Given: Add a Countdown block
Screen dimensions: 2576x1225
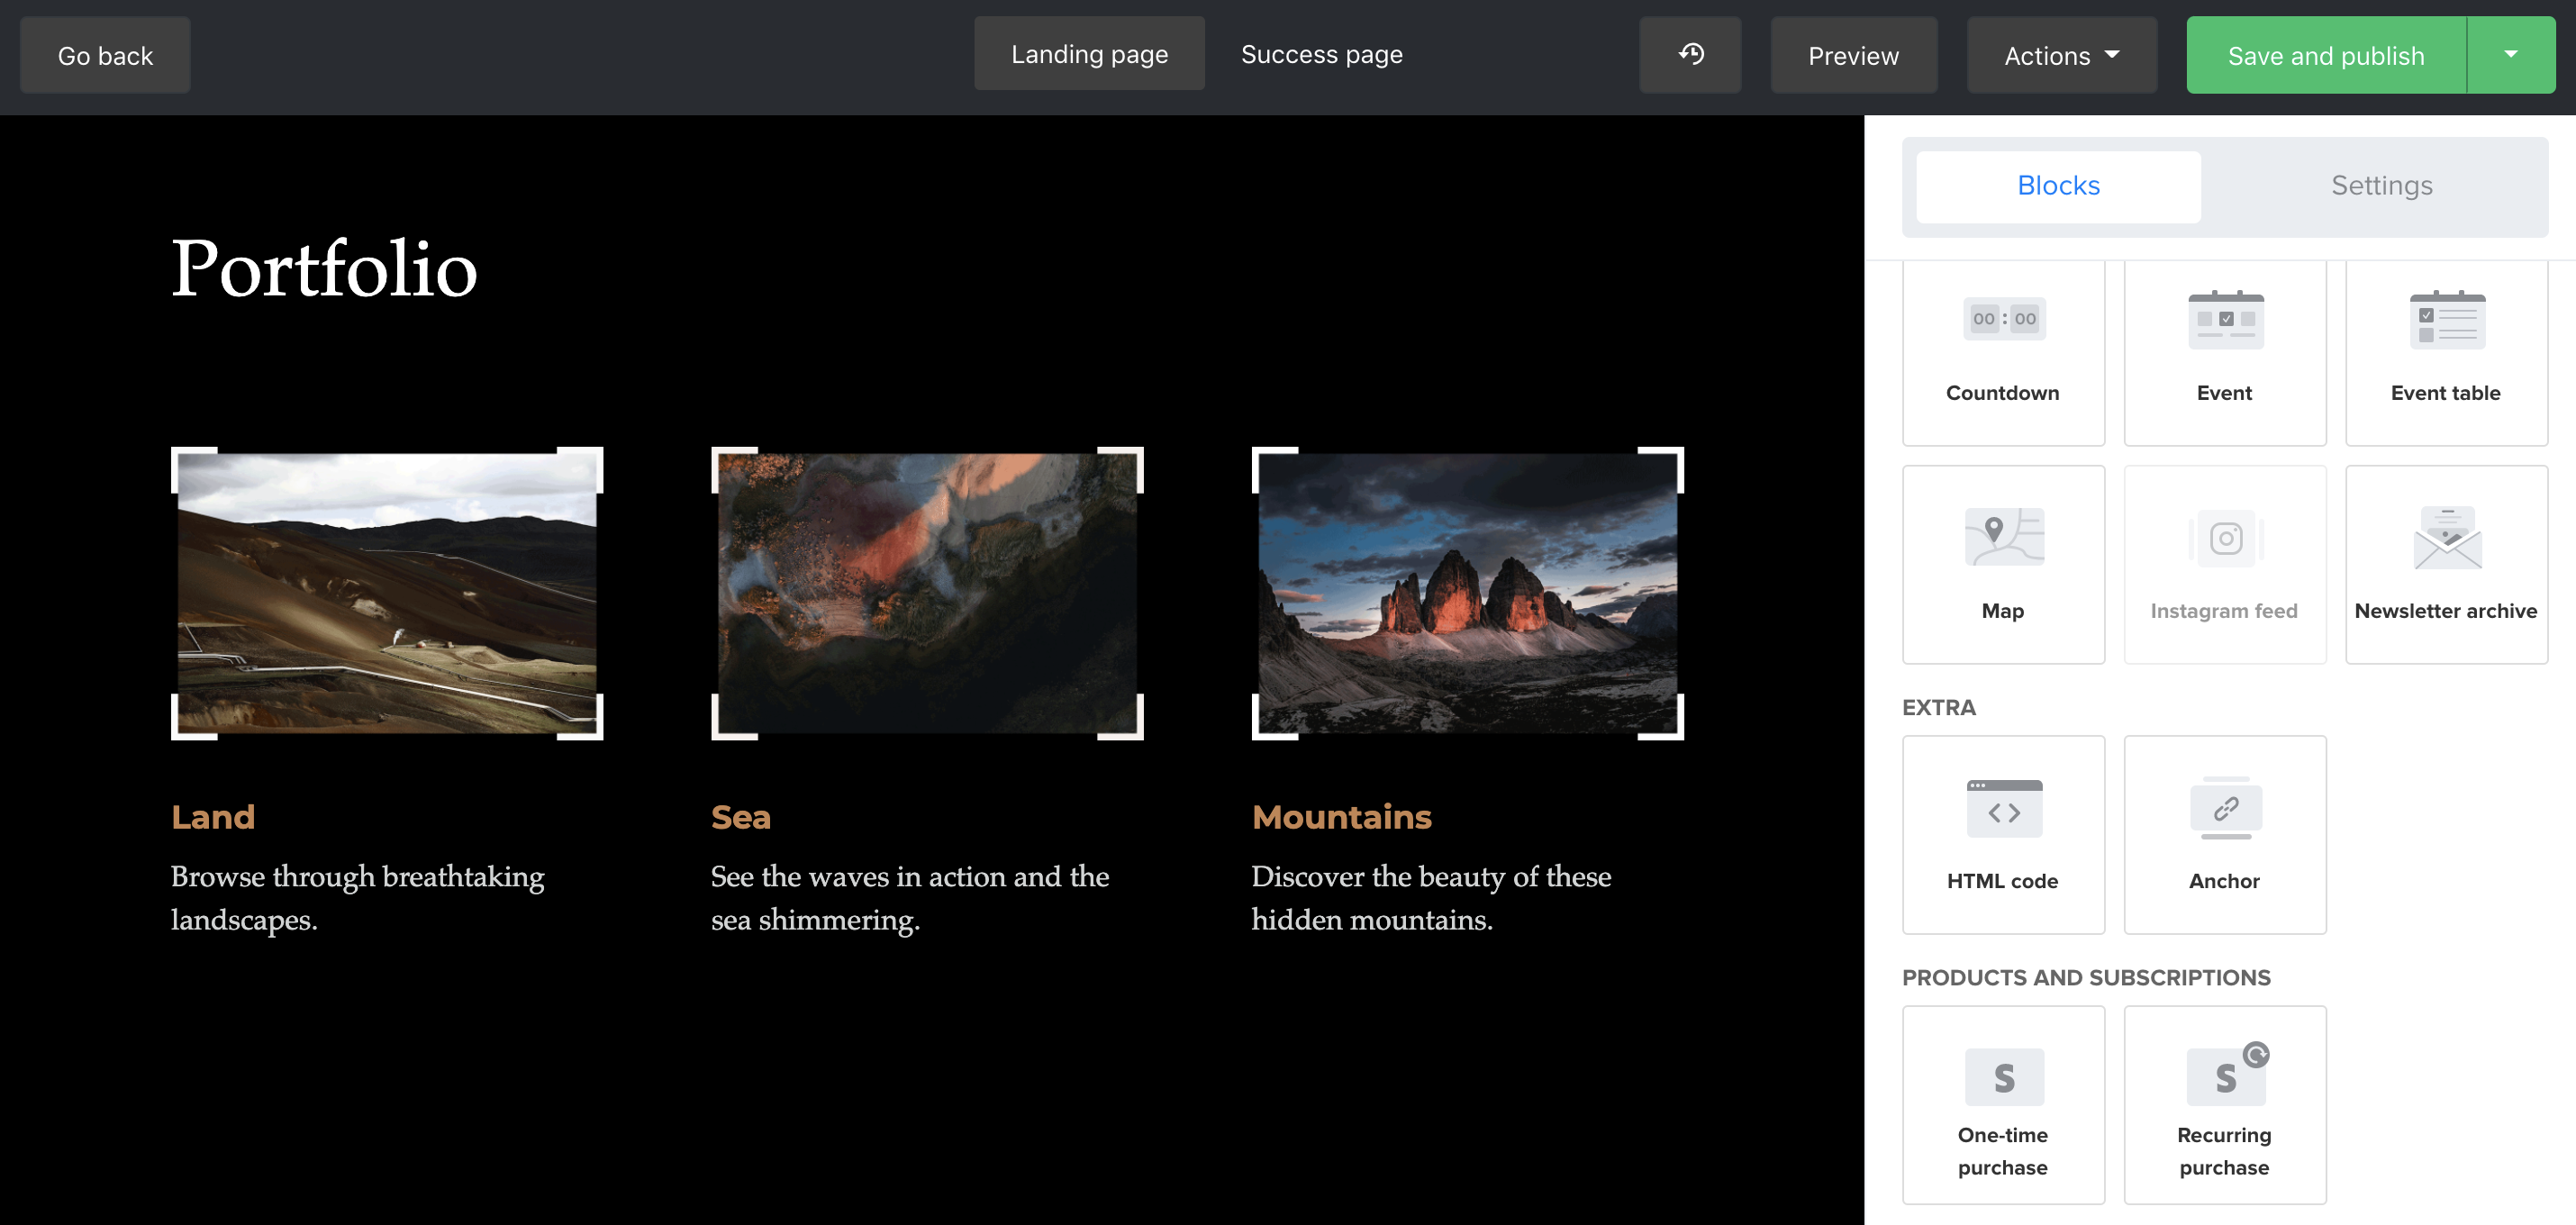Looking at the screenshot, I should click(x=2003, y=351).
